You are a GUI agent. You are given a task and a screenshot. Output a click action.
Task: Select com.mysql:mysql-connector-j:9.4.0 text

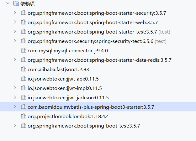[68, 51]
